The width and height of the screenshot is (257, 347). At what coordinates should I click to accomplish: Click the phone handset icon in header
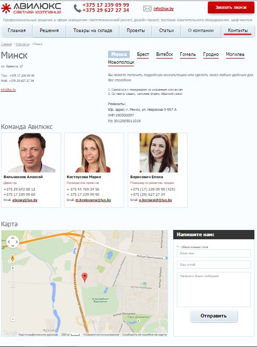pyautogui.click(x=77, y=8)
